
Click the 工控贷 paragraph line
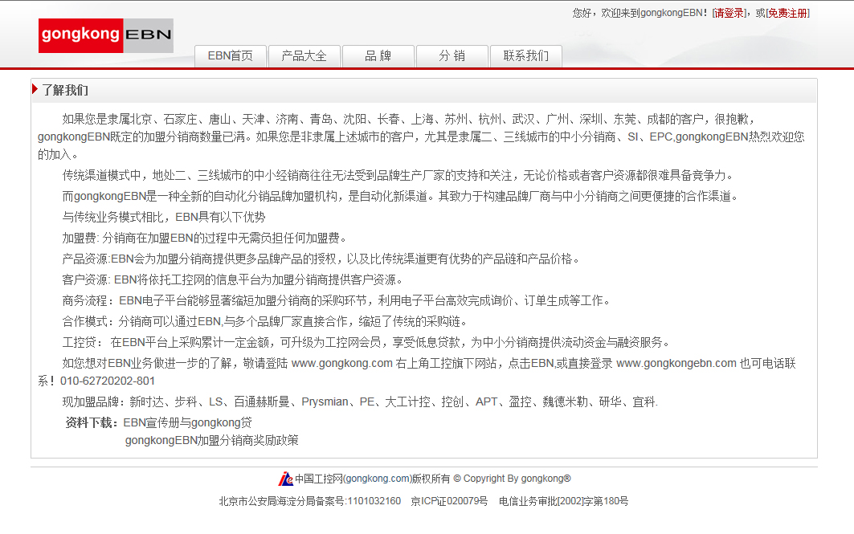[x=366, y=342]
